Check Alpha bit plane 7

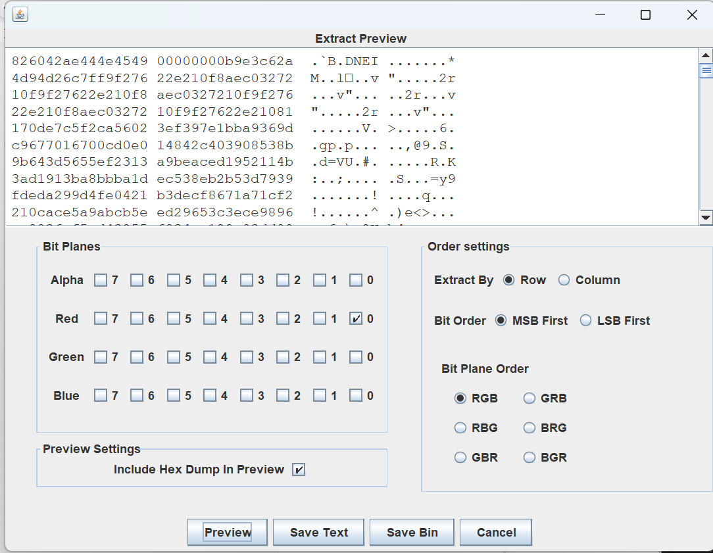101,280
